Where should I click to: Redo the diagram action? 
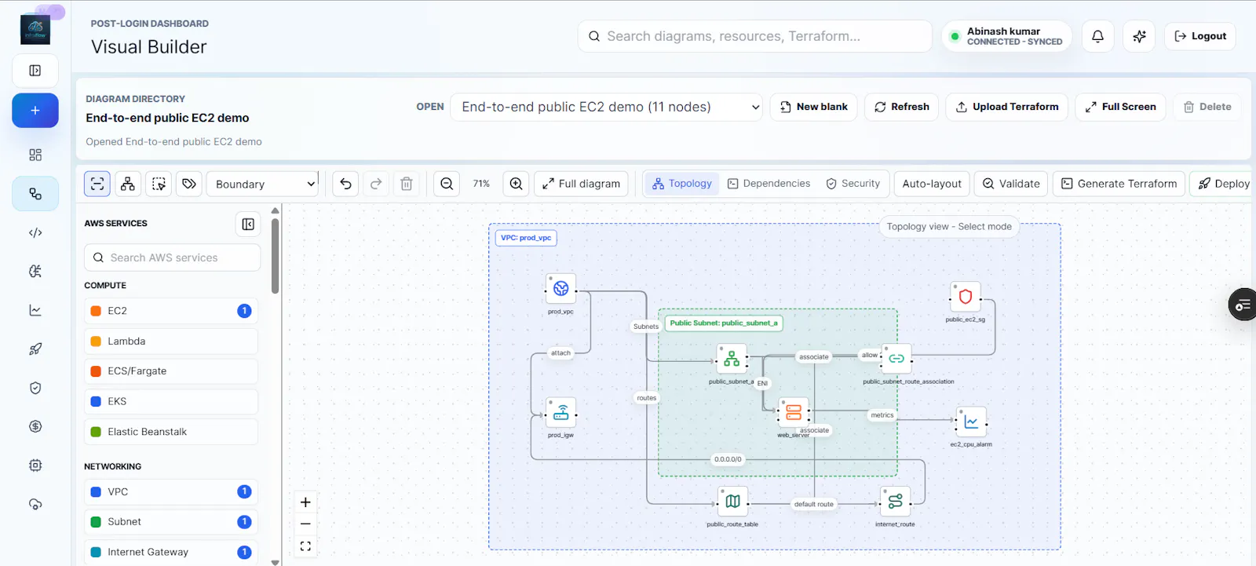click(376, 184)
